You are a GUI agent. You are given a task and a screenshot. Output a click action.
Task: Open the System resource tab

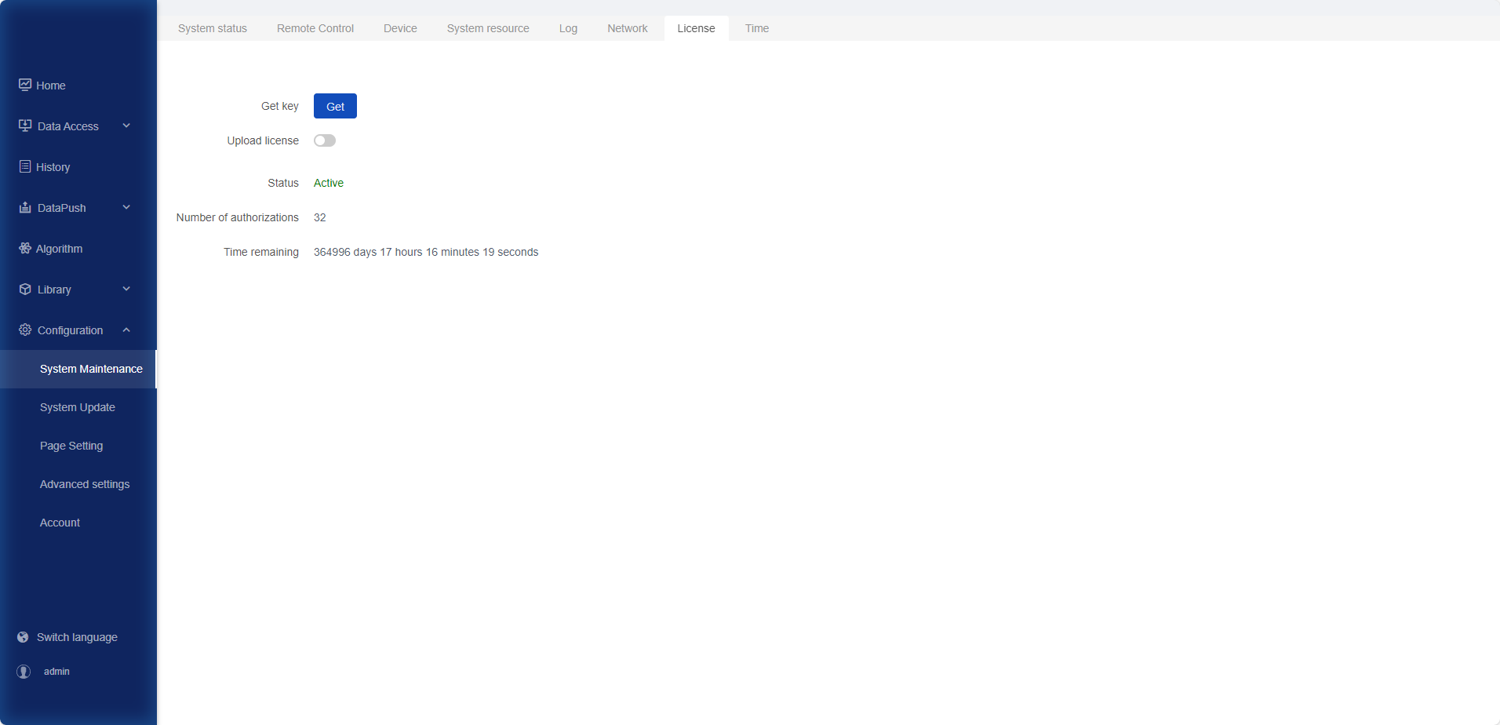(487, 28)
